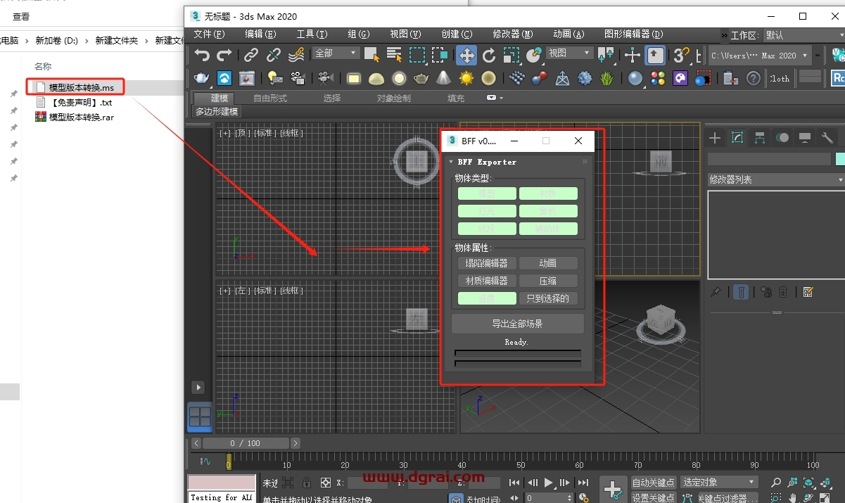Click the 自动关键点 auto key button
This screenshot has width=845, height=503.
653,482
